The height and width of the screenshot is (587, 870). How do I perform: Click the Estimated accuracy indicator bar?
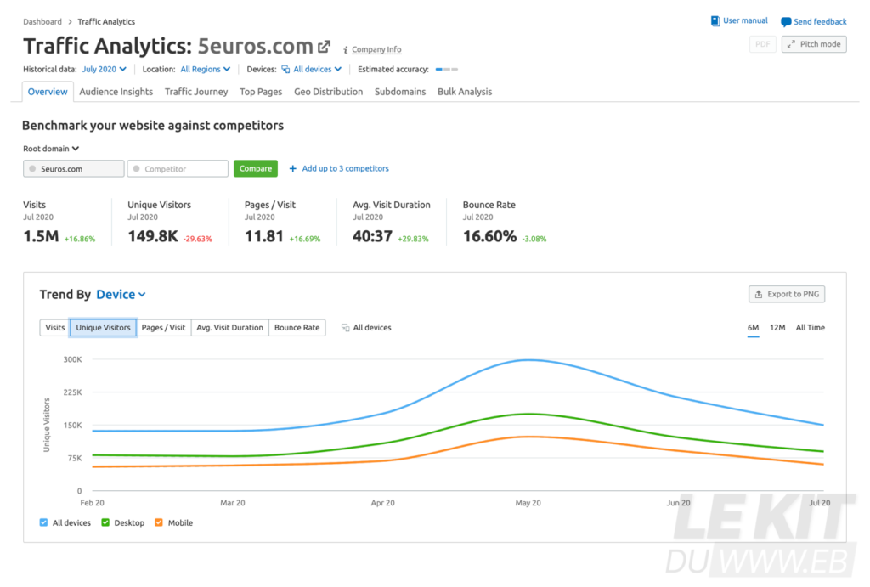click(x=447, y=70)
